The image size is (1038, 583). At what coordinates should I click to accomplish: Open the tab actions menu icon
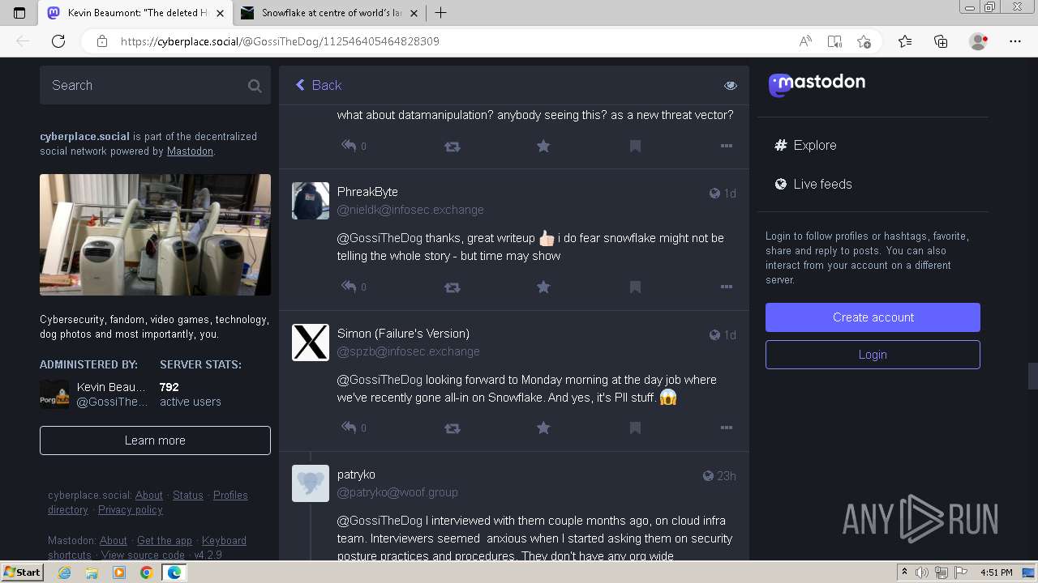[x=19, y=13]
